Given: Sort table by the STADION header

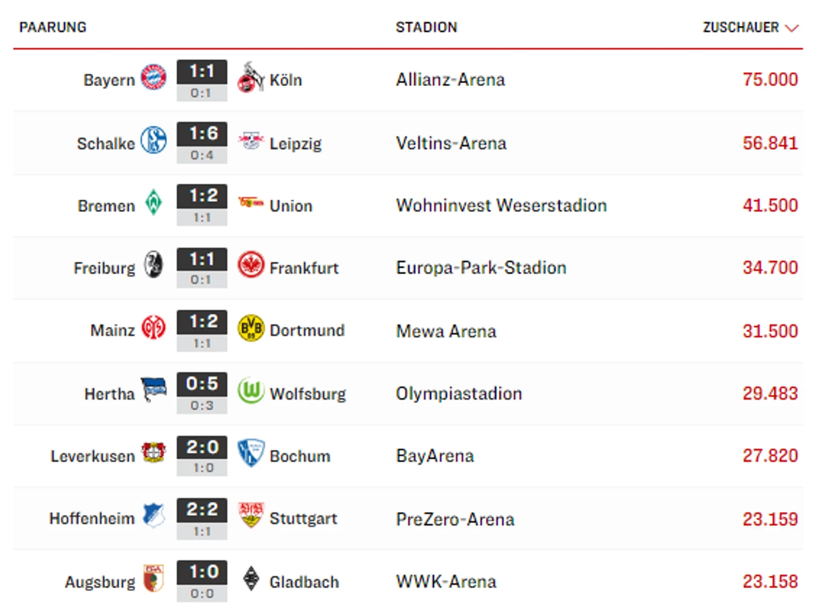Looking at the screenshot, I should click(x=426, y=27).
